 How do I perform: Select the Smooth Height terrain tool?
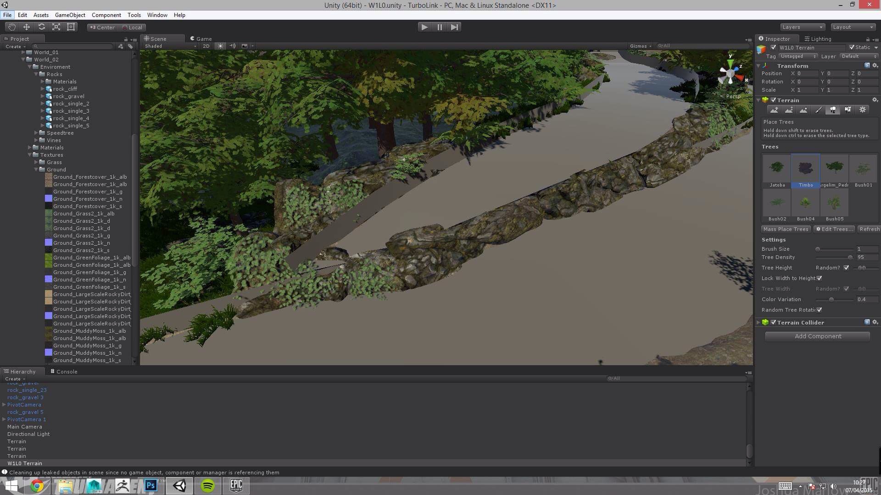[x=803, y=110]
